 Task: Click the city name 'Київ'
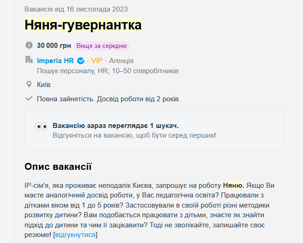pos(44,85)
